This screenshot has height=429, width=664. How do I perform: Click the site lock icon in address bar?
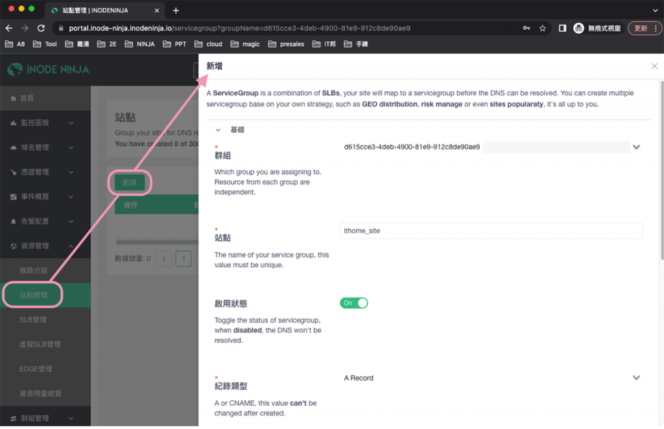tap(60, 28)
